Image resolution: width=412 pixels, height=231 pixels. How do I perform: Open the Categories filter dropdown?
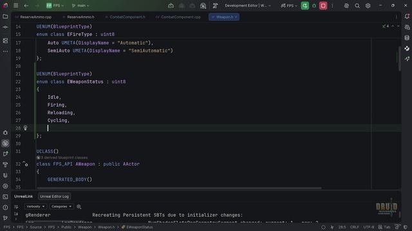point(61,207)
